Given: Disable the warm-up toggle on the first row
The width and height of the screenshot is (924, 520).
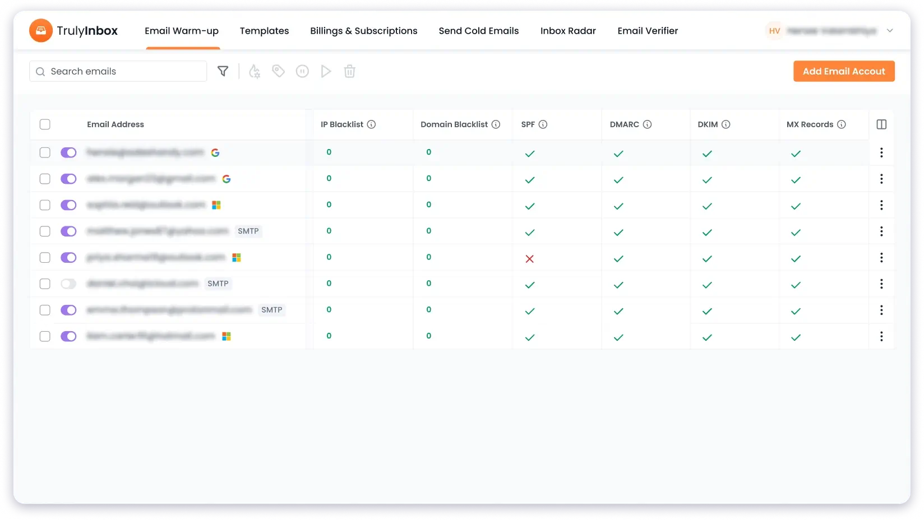Looking at the screenshot, I should click(x=68, y=152).
